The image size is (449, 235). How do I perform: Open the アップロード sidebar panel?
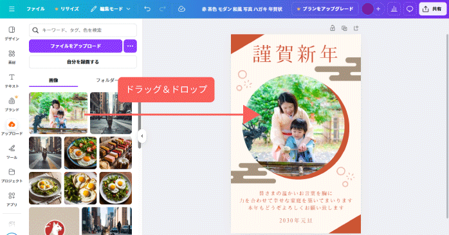coord(12,128)
